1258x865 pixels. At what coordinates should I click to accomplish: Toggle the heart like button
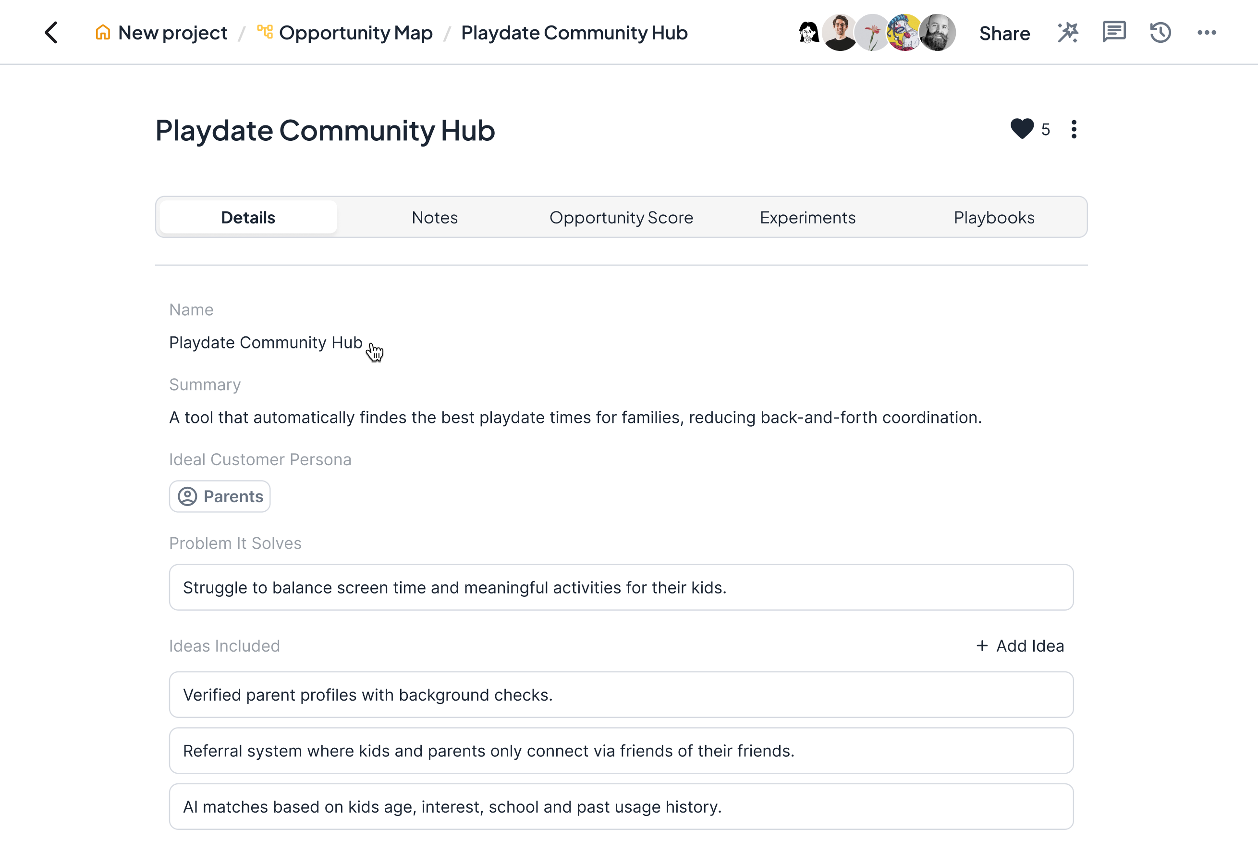tap(1022, 129)
